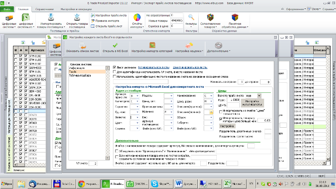
Task: Open Microsoft Excel from the taskbar
Action: tap(234, 184)
